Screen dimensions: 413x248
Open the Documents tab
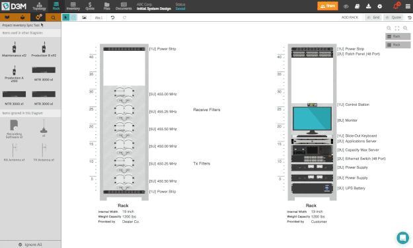[x=124, y=6]
